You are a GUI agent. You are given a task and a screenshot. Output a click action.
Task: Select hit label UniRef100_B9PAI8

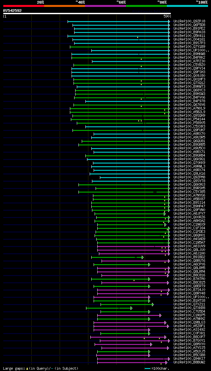[189, 32]
